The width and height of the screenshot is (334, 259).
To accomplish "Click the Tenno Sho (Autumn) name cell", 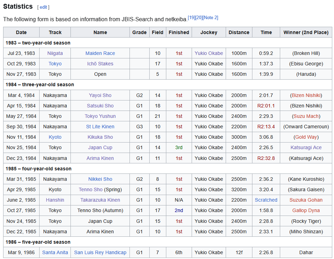I will [x=100, y=211].
